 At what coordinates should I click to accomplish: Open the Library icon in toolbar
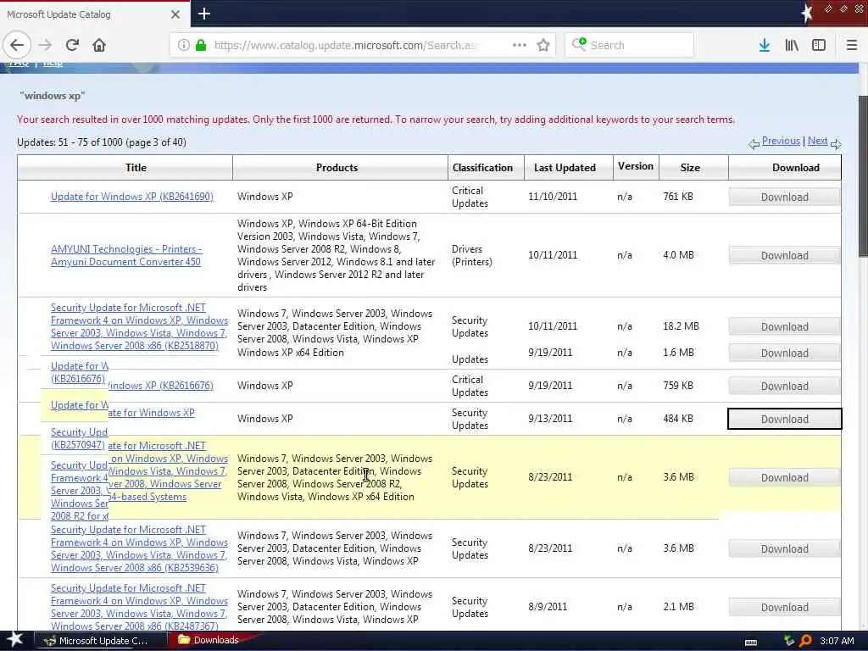(792, 45)
